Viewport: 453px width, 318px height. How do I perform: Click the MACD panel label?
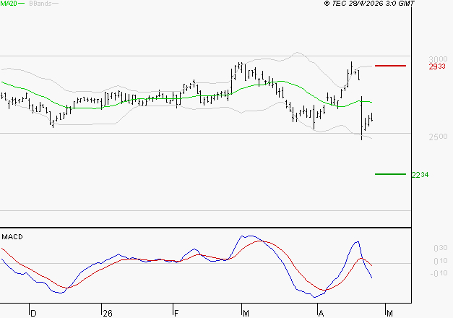(x=12, y=237)
